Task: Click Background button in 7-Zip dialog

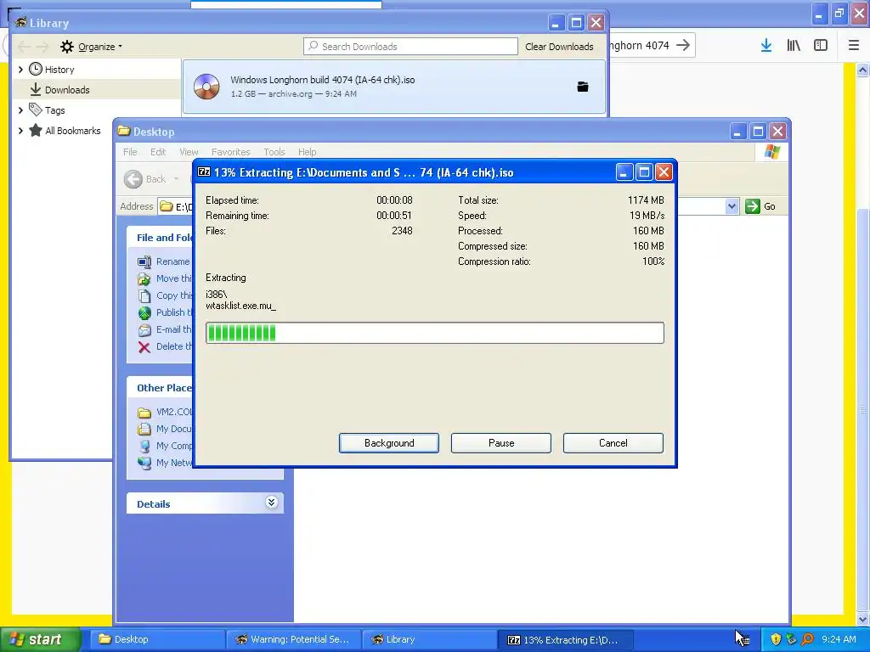Action: click(x=389, y=443)
